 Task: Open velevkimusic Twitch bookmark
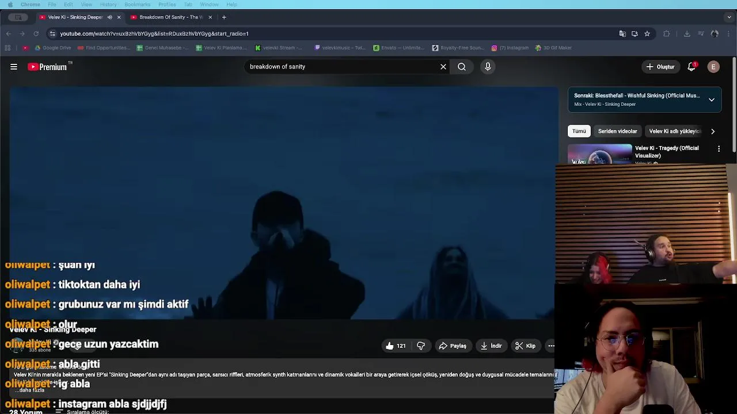[340, 48]
